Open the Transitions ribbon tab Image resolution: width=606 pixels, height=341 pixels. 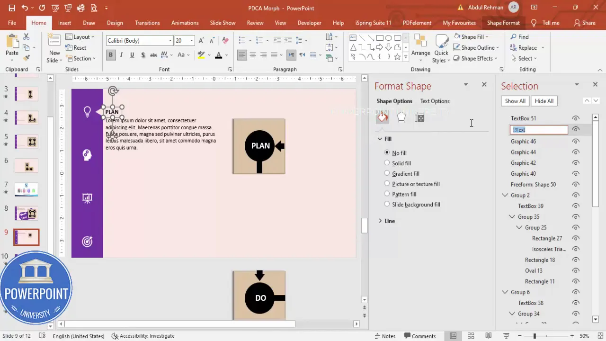[x=147, y=23]
